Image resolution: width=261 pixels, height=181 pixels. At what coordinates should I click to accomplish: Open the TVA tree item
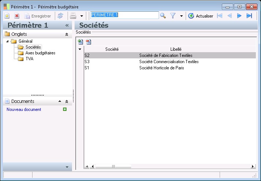[x=26, y=59]
